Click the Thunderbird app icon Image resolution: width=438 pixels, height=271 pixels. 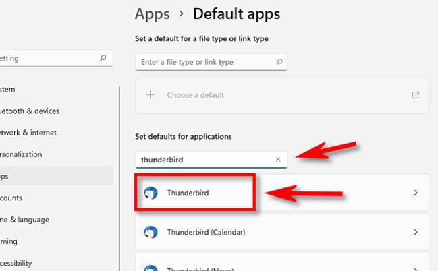click(151, 193)
